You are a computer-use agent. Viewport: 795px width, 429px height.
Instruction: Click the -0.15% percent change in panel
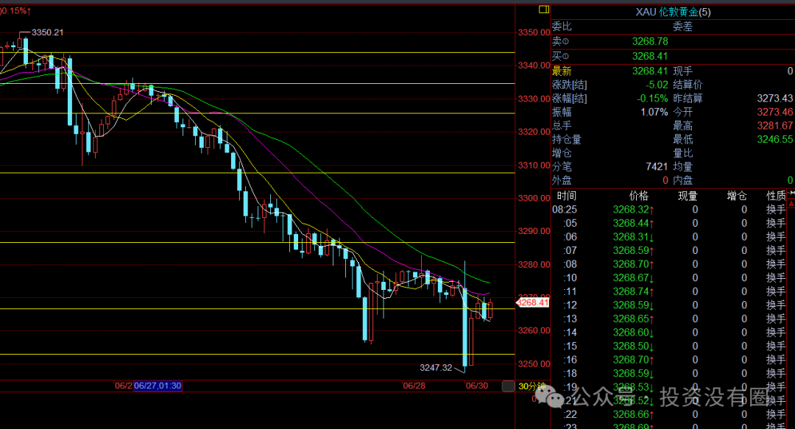pos(652,99)
